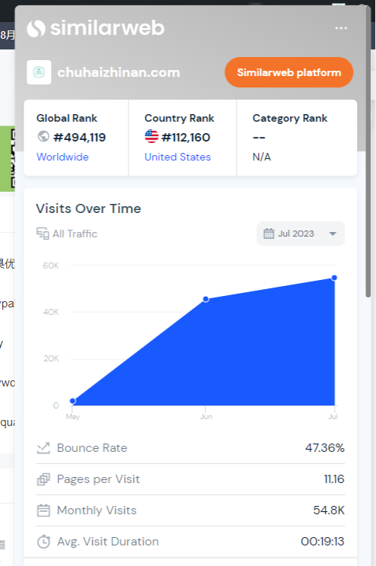376x566 pixels.
Task: Click the All Traffic label
Action: (75, 234)
